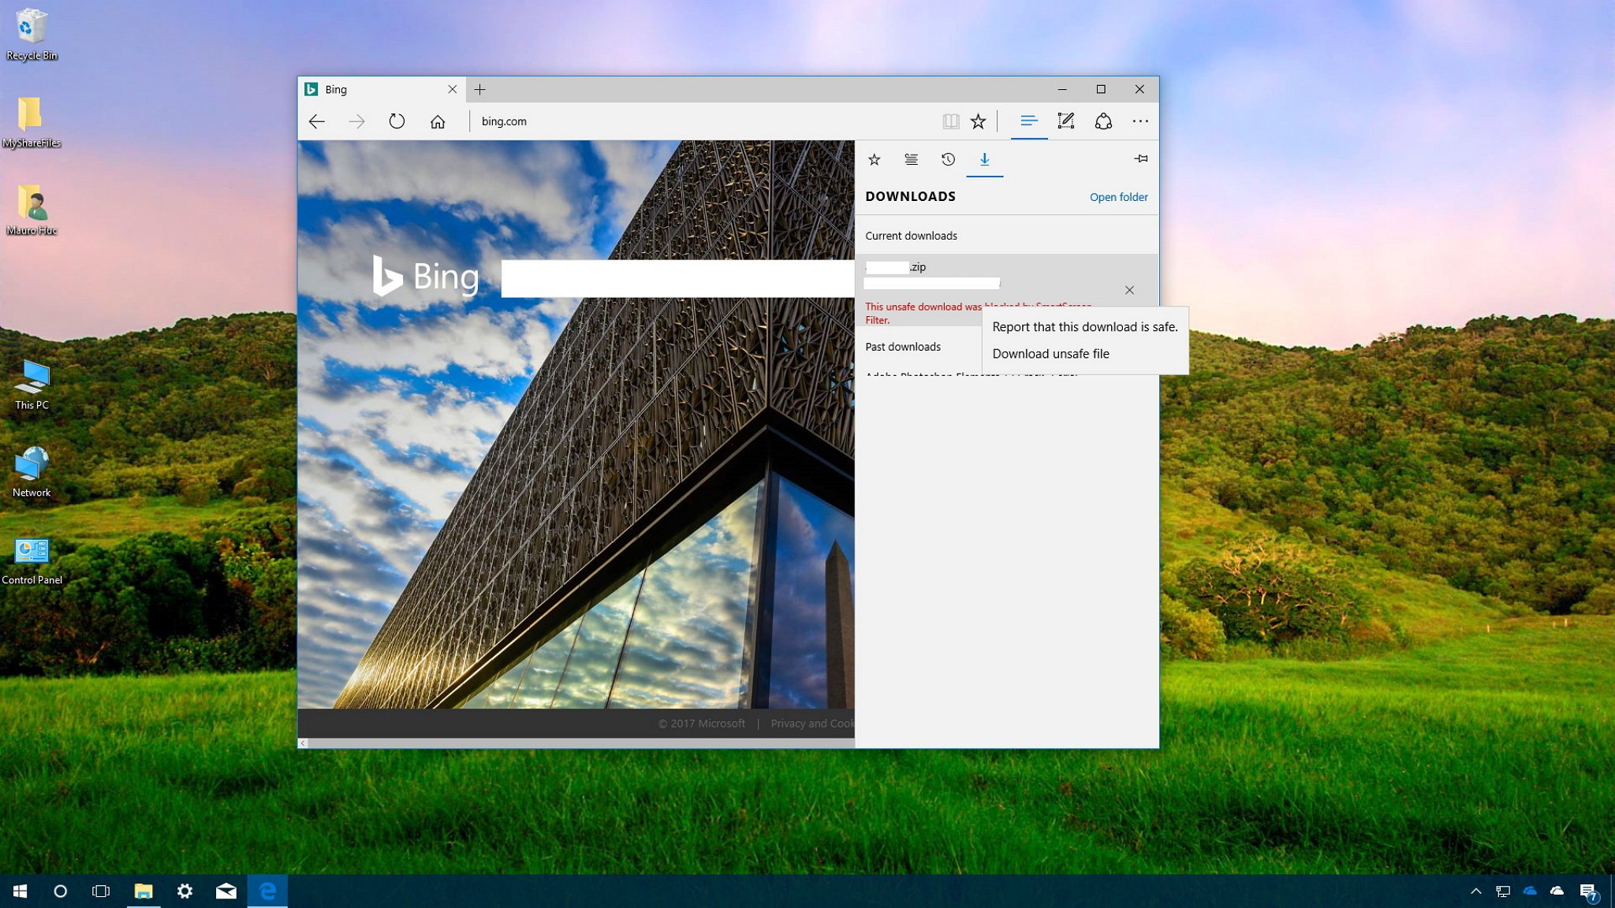Click the History icon in hub panel
Screen dimensions: 1615x908
947,158
